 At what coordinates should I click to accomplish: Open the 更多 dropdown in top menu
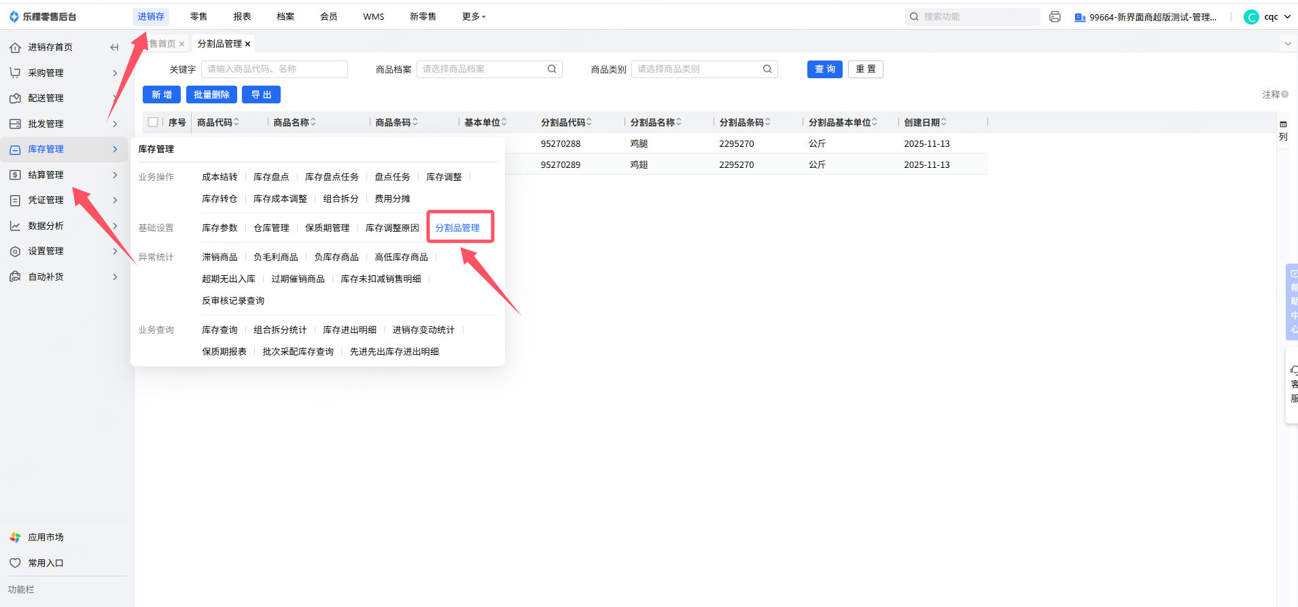[x=474, y=17]
